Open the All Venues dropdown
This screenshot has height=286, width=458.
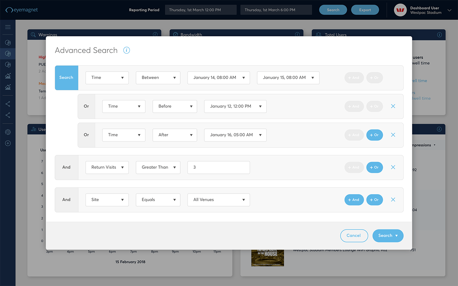219,200
